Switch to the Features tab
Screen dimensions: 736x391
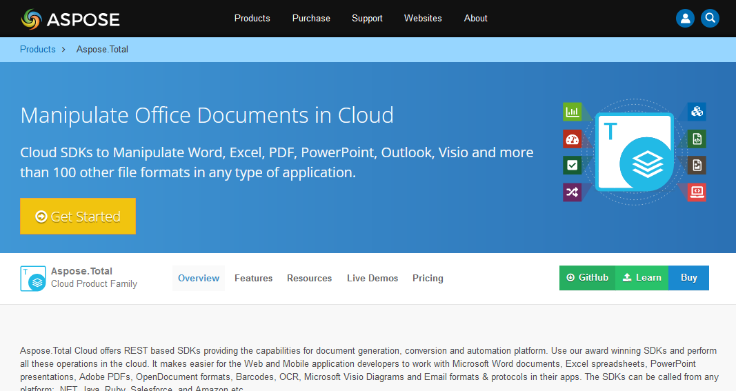(x=253, y=279)
